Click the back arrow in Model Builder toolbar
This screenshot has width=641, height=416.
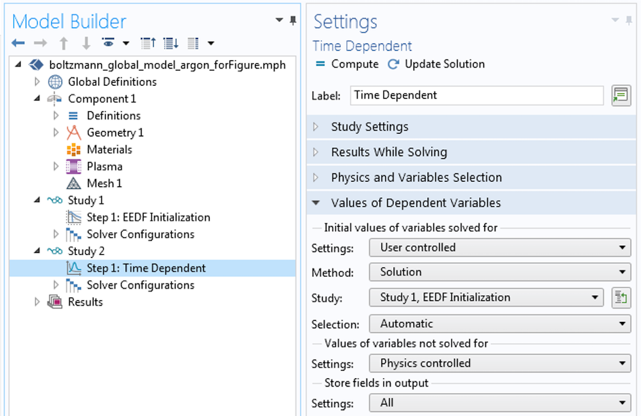18,42
